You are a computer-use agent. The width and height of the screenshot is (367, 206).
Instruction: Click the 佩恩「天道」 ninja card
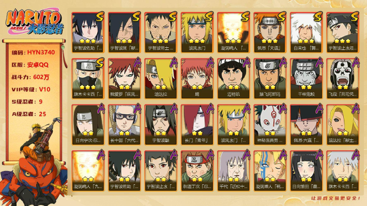270,32
